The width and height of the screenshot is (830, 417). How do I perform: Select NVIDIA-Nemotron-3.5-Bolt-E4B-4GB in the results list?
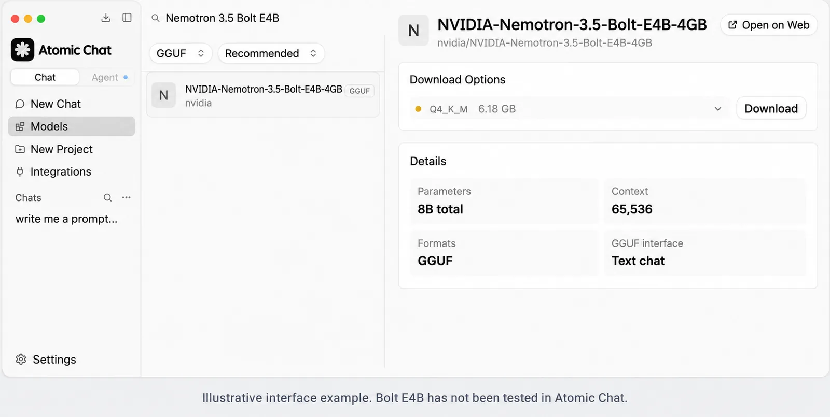[x=263, y=95]
